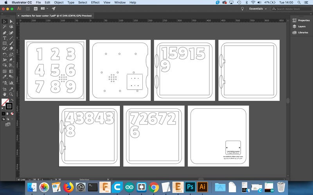The height and width of the screenshot is (195, 313).
Task: Enable Draw Normal mode
Action: 4,119
